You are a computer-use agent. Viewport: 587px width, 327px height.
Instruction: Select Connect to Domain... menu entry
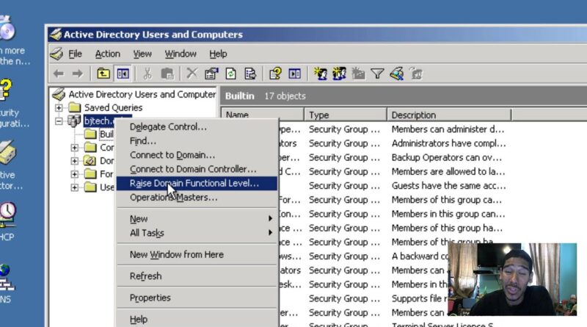tap(197, 155)
